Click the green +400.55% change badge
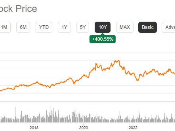 point(103,39)
